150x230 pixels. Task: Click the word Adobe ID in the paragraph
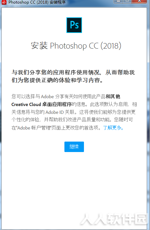click(x=55, y=112)
